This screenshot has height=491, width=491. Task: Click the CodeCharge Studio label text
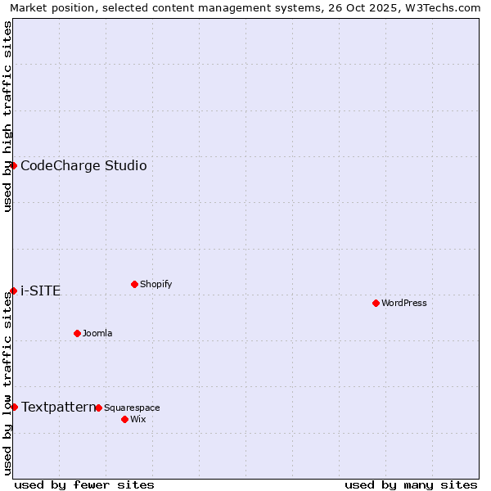click(x=83, y=166)
